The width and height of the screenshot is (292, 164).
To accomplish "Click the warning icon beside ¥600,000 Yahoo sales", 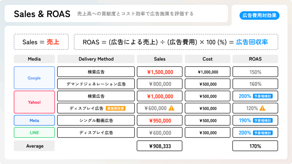I will tap(171, 108).
